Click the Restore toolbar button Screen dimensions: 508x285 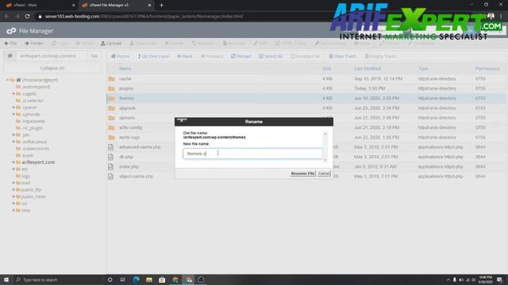click(x=202, y=43)
